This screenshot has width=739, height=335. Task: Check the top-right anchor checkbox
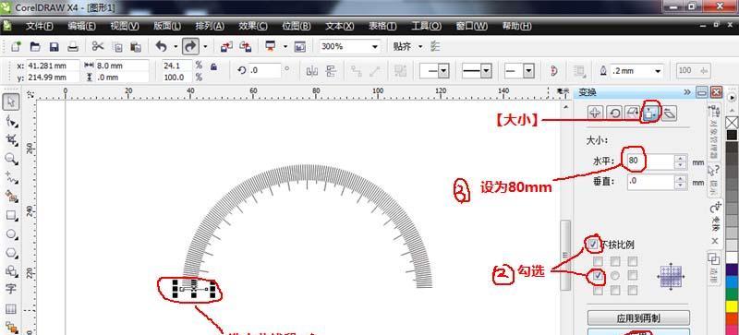coord(633,261)
